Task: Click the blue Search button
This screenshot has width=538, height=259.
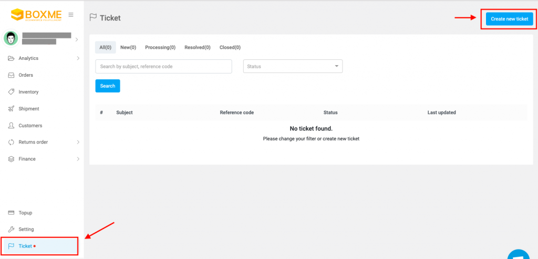Action: [108, 86]
